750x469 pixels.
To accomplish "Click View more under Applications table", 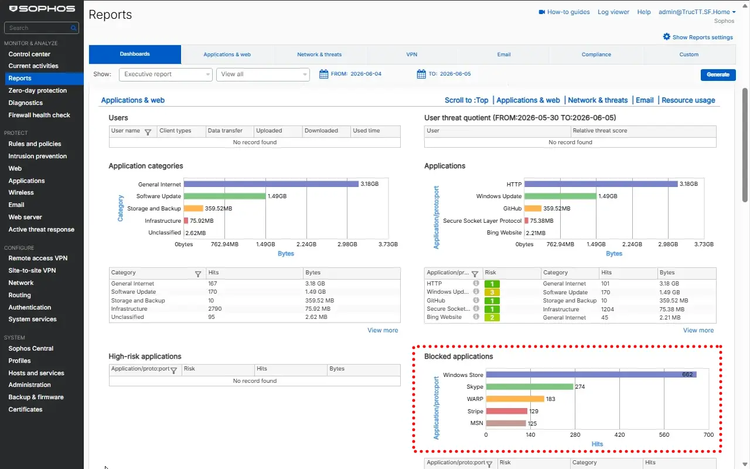I will (x=698, y=330).
